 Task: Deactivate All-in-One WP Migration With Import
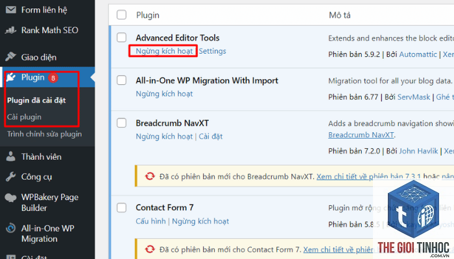pyautogui.click(x=164, y=94)
